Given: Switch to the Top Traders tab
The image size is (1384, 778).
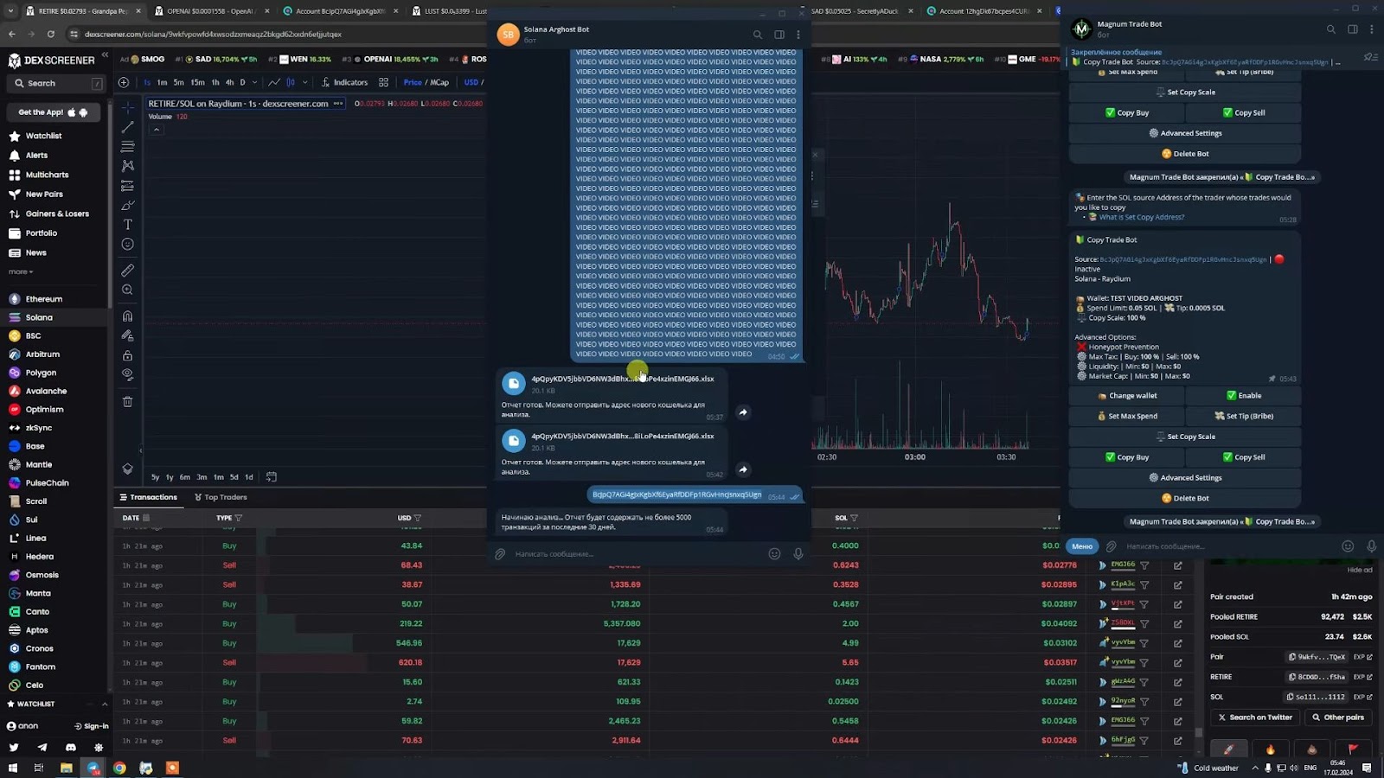Looking at the screenshot, I should [221, 497].
